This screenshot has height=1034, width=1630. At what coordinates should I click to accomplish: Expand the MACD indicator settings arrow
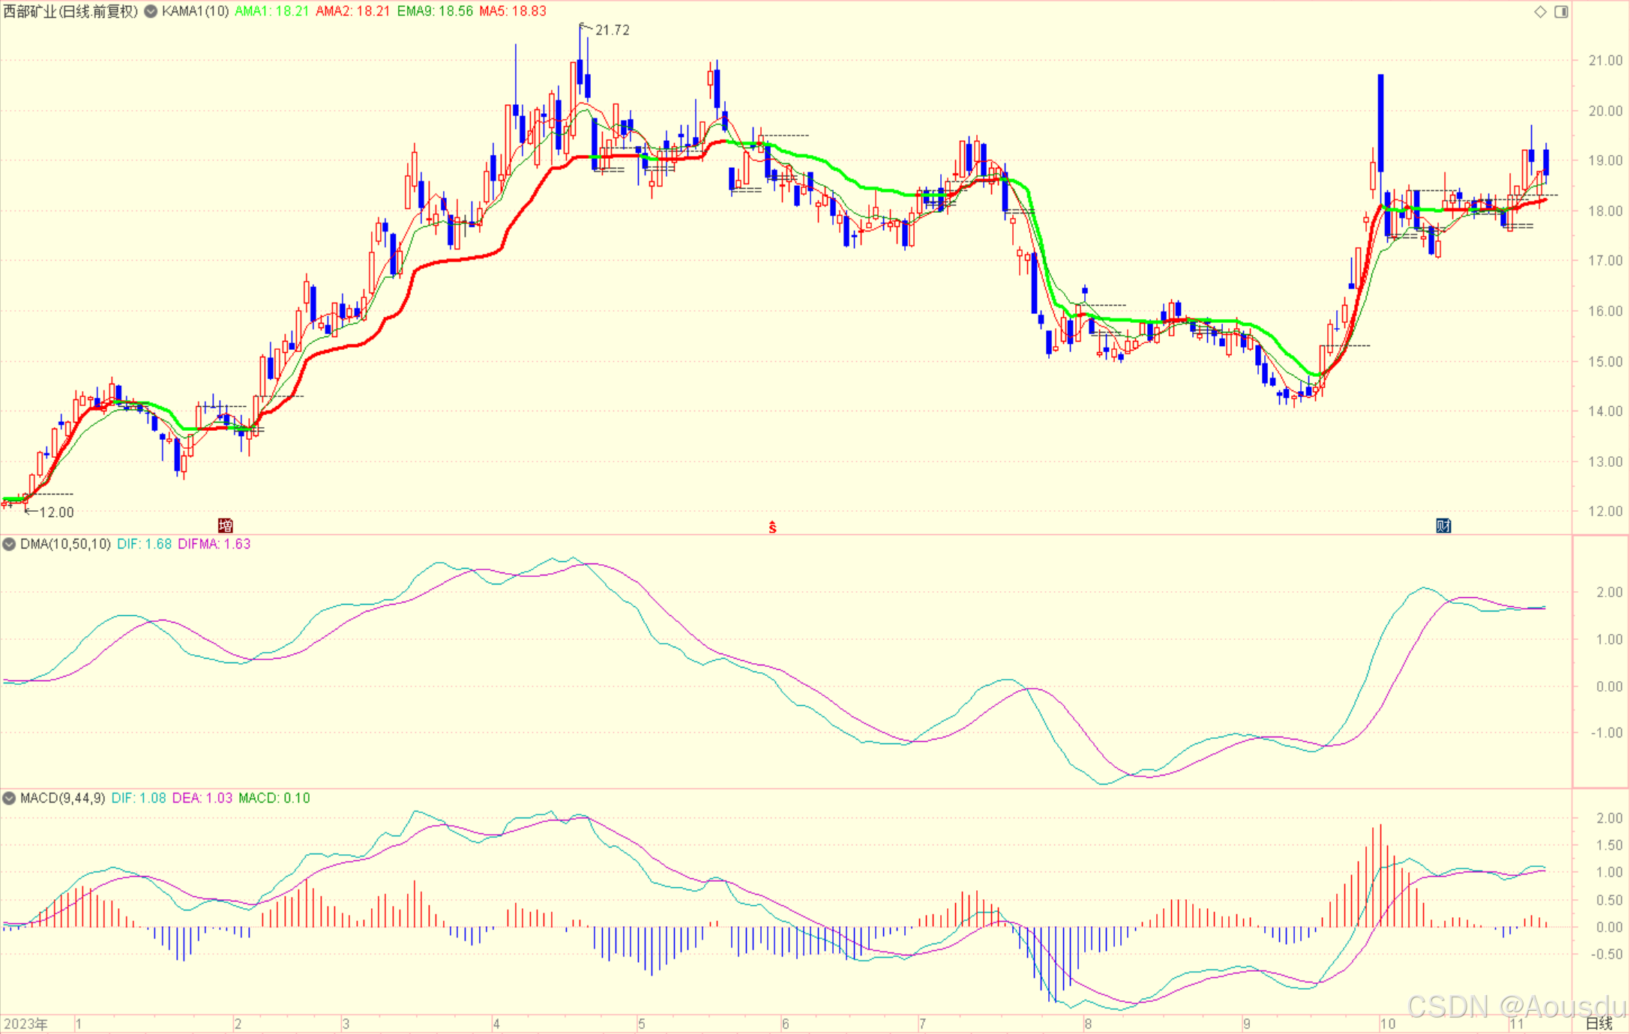pos(9,798)
